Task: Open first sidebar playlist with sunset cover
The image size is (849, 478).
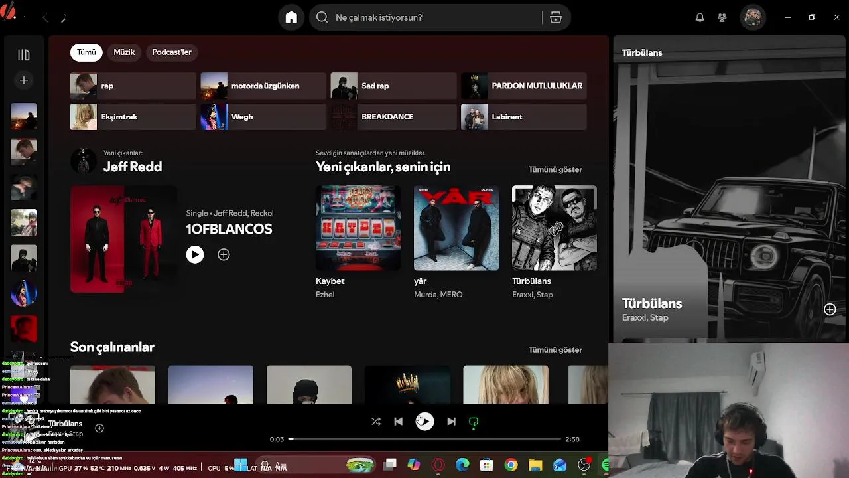Action: [x=24, y=116]
